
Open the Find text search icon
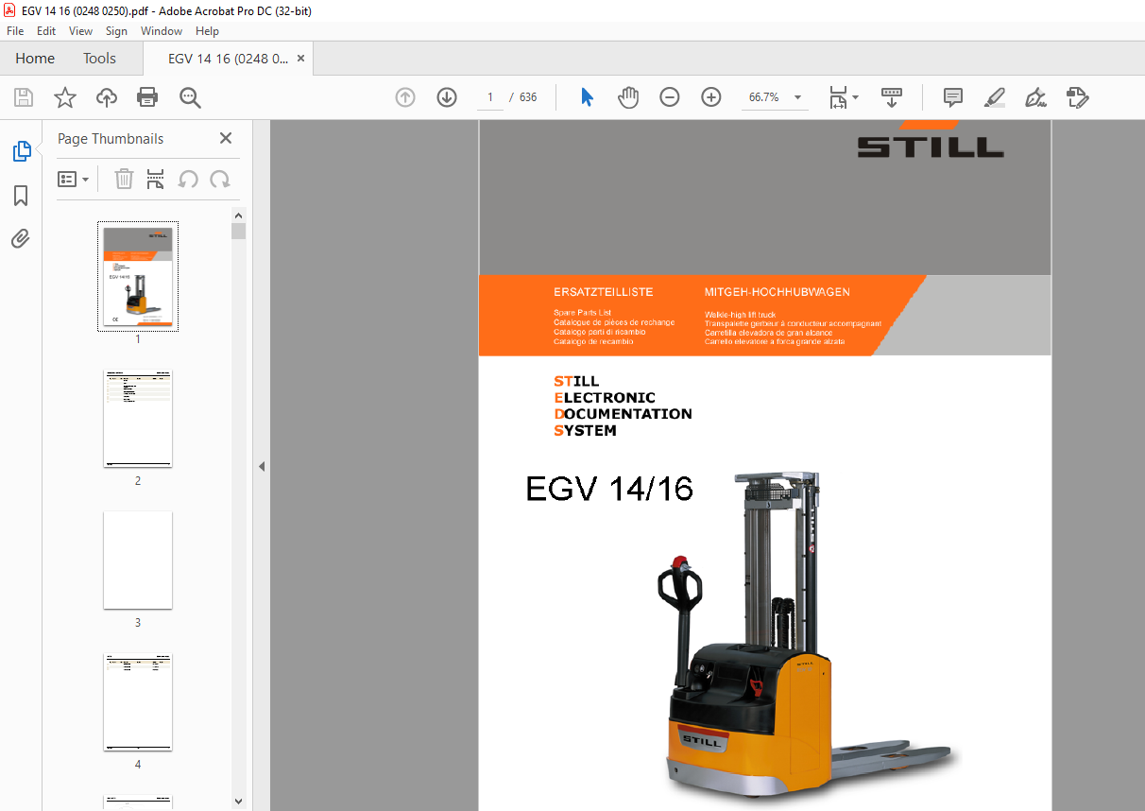click(190, 97)
